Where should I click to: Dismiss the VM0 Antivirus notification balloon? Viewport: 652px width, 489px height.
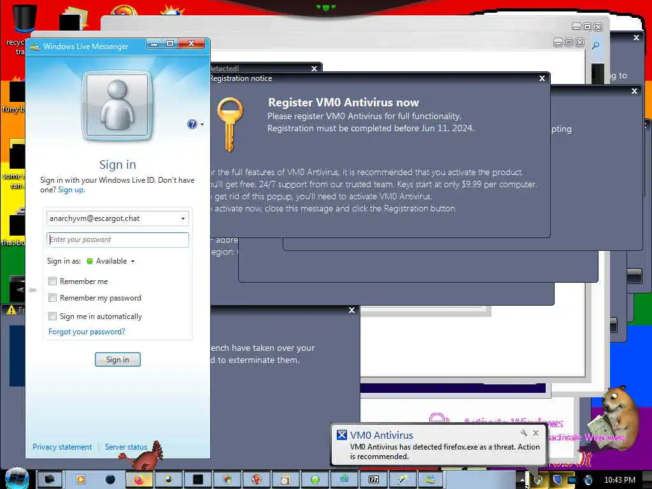point(535,433)
